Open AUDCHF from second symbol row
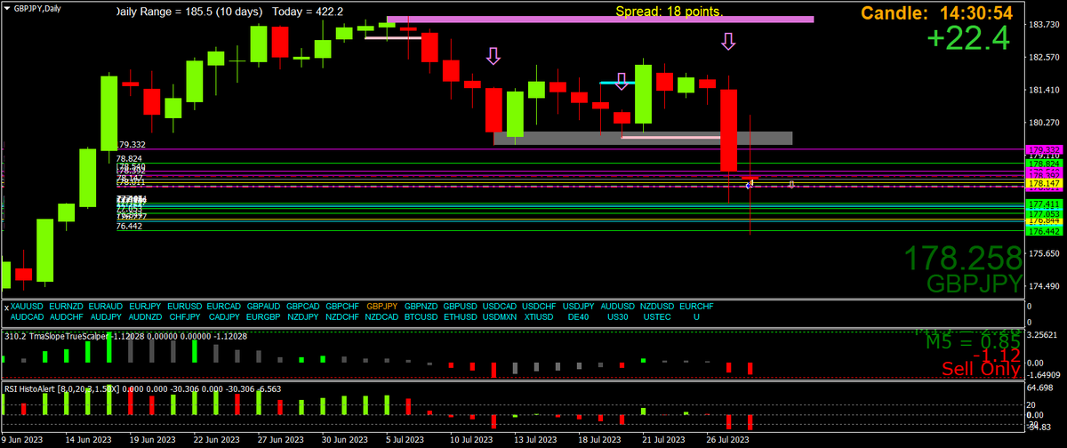The image size is (1067, 448). [x=67, y=316]
